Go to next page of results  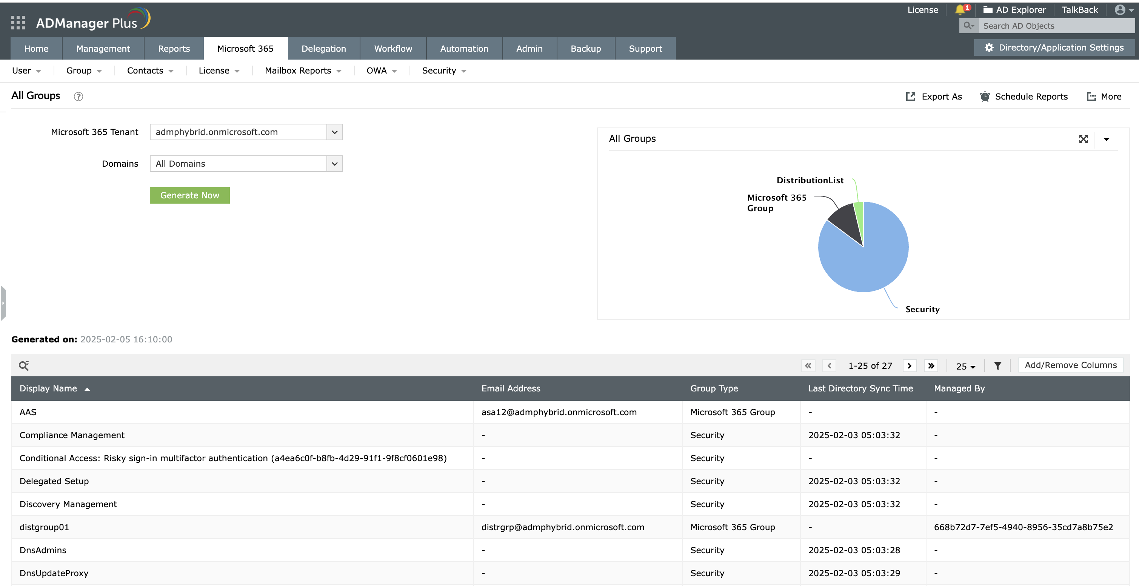(910, 365)
